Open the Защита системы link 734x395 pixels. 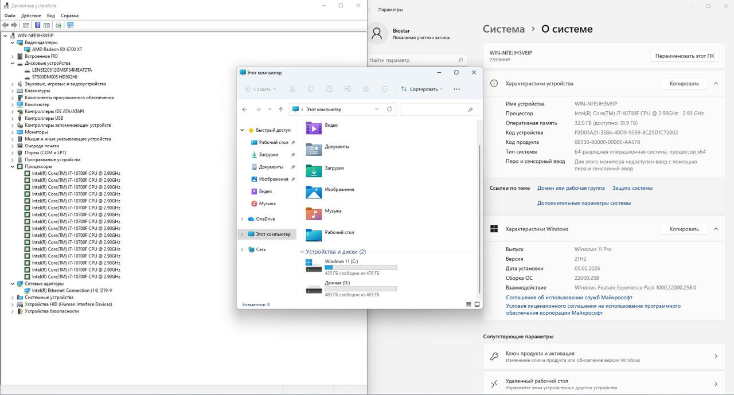(632, 188)
